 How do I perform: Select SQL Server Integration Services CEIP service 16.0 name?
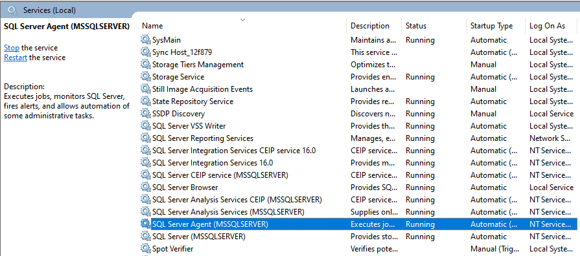[x=234, y=151]
